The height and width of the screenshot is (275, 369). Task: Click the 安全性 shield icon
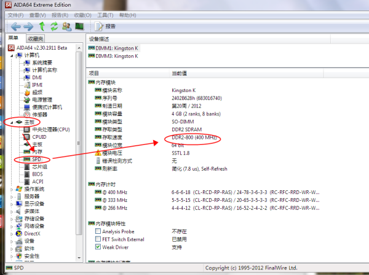19,256
